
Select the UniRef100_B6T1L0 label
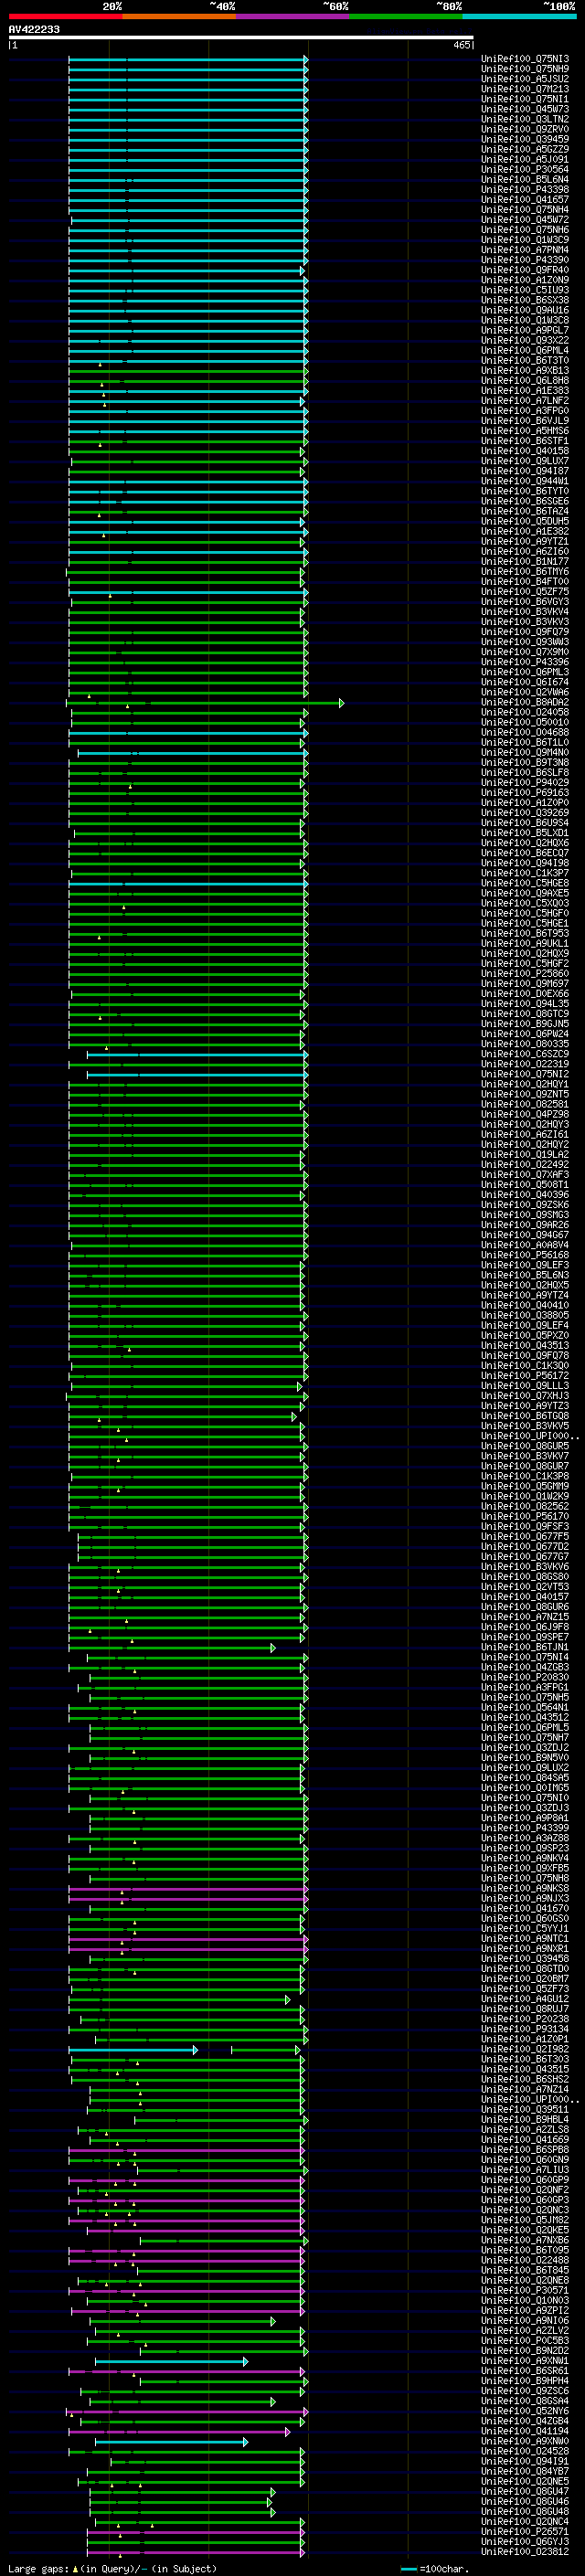click(525, 742)
